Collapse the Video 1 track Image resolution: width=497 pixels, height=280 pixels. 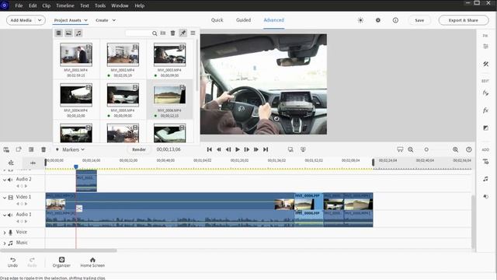(5, 198)
